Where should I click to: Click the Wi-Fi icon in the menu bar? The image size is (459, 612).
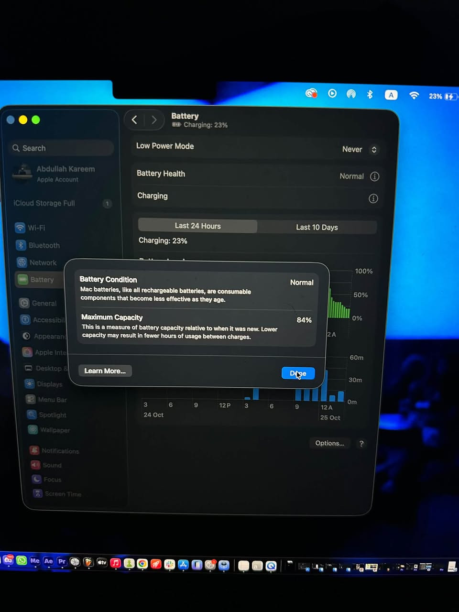(x=414, y=96)
